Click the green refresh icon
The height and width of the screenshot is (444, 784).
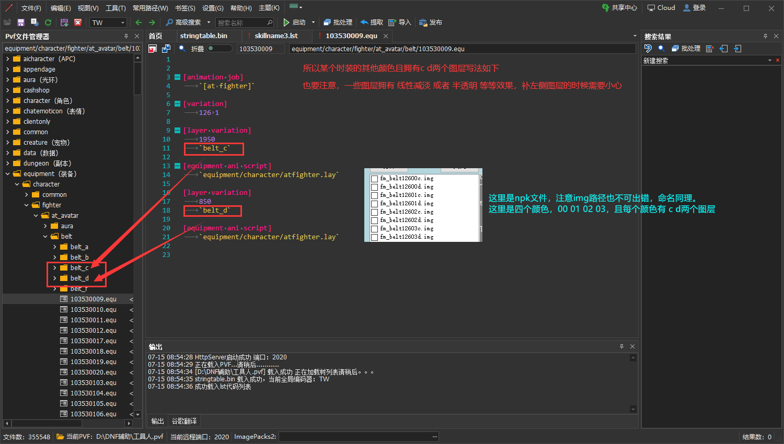pos(48,22)
